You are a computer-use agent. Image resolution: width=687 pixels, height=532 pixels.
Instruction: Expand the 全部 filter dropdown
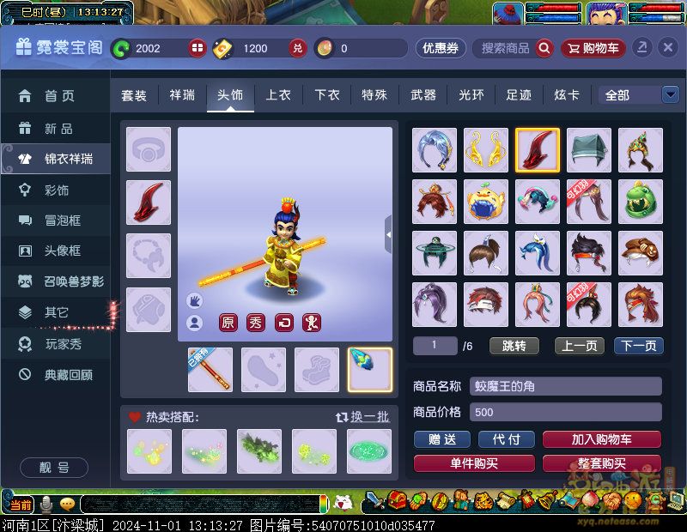click(671, 94)
